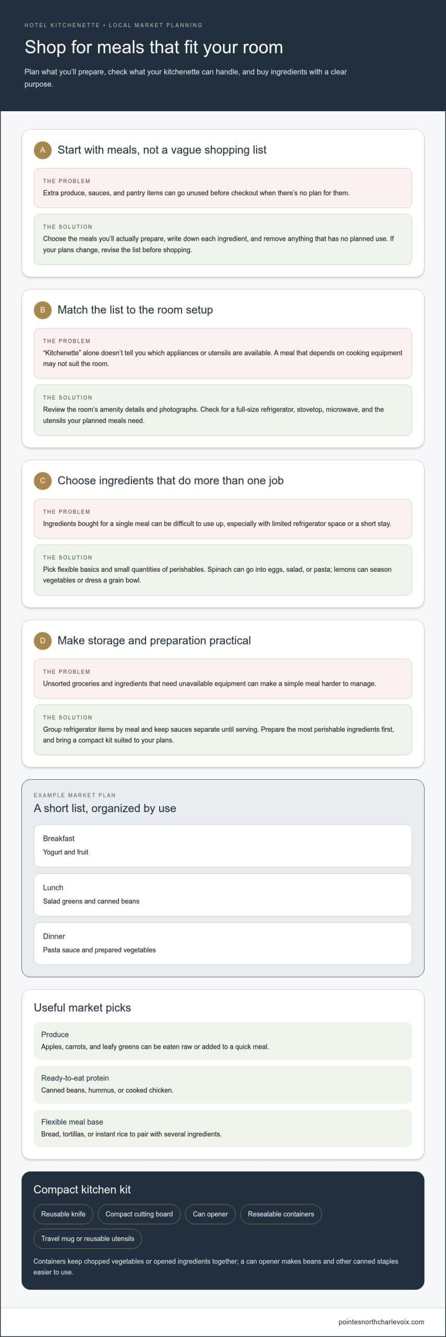Click the 'Shop for meals that fit your room' title
Viewport: 446px width, 1337px height.
pos(154,47)
